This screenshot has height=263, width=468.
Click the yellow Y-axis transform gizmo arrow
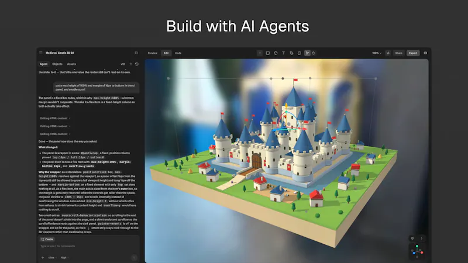(286, 106)
